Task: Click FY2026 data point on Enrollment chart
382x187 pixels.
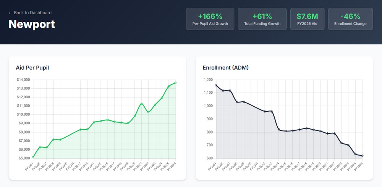Action: 362,156
